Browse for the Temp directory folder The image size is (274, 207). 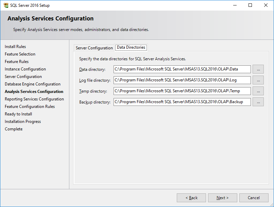[258, 91]
